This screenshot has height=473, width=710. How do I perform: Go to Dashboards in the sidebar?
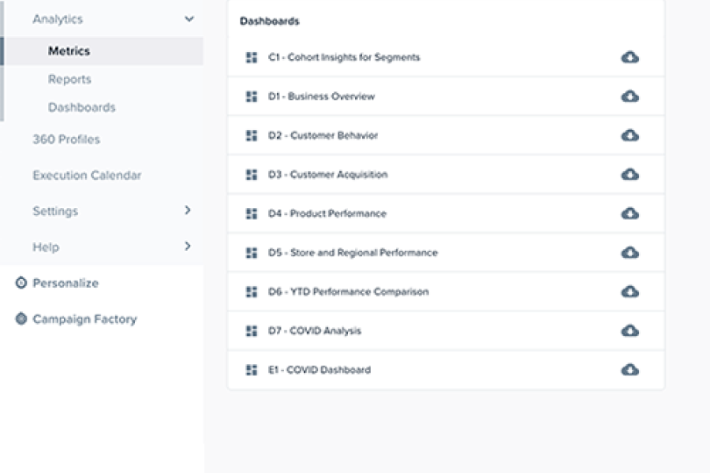pyautogui.click(x=82, y=107)
